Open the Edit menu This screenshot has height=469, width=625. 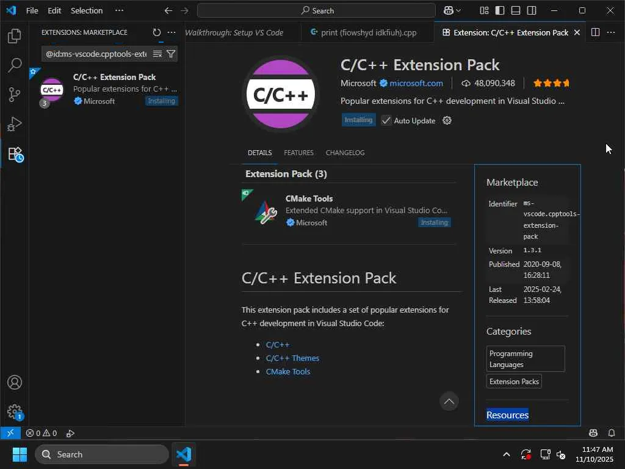point(54,11)
